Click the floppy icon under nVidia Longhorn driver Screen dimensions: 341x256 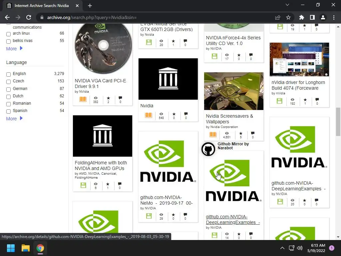[279, 101]
